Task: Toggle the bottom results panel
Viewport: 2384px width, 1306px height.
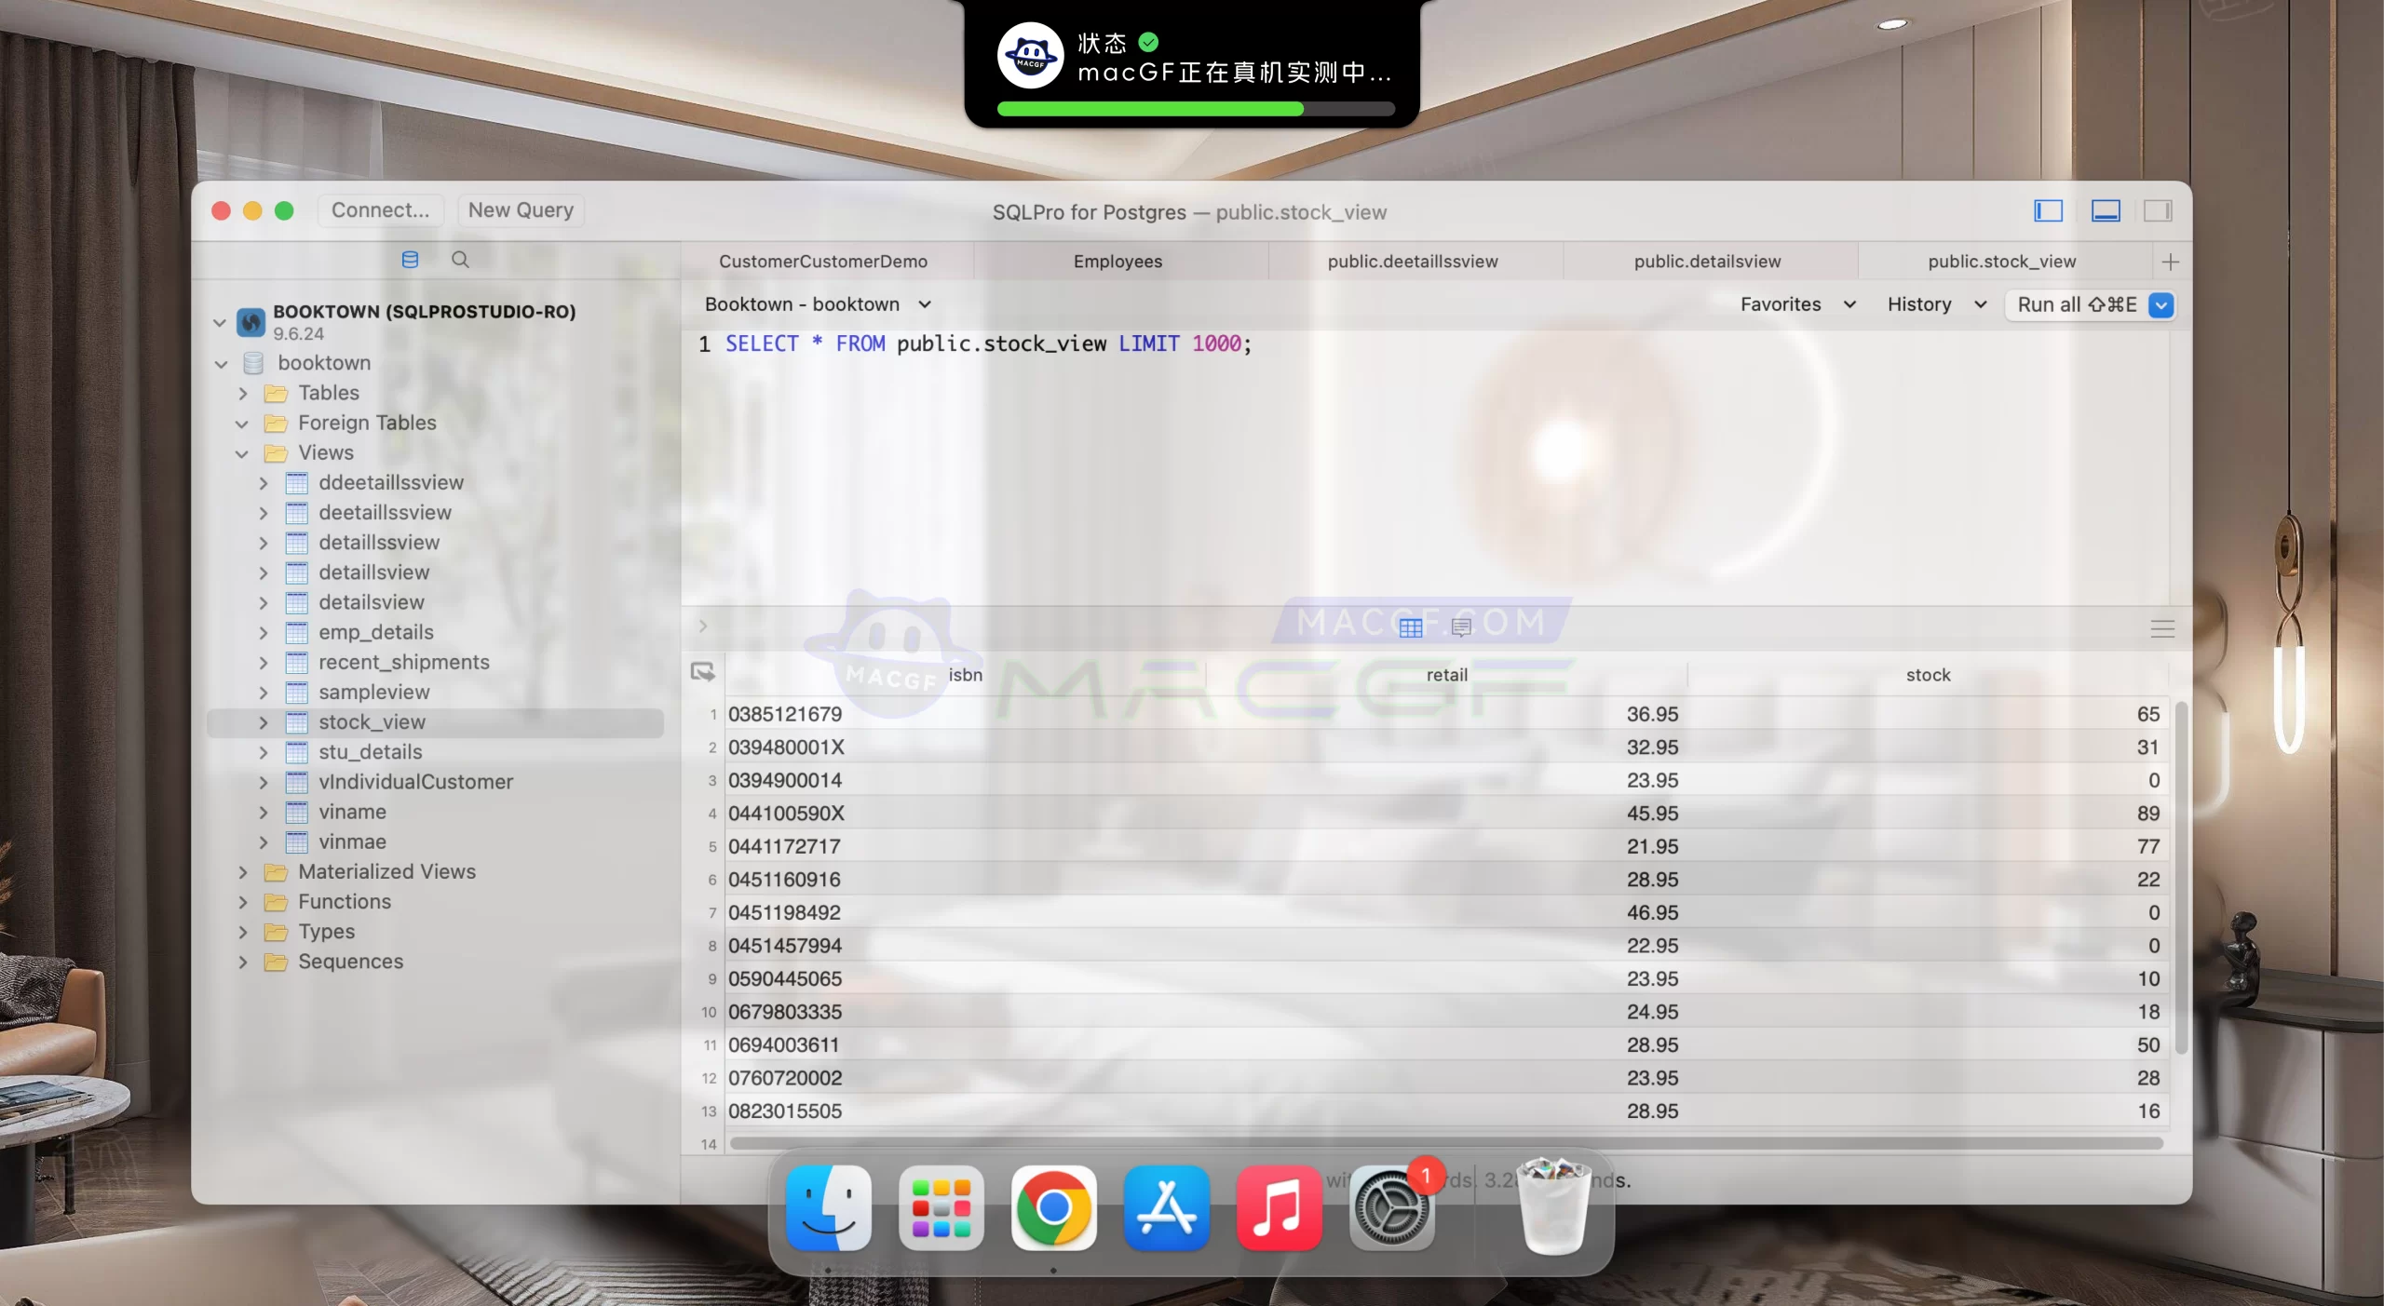Action: [2106, 211]
